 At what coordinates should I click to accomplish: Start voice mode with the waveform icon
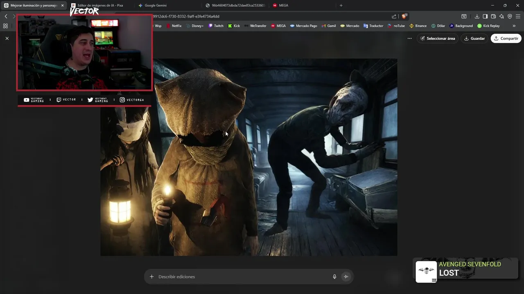click(346, 276)
